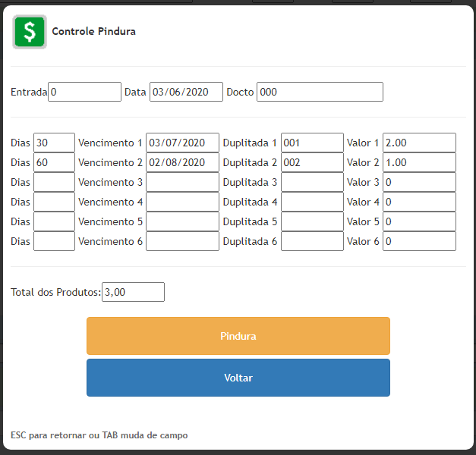Viewport: 476px width, 455px height.
Task: Click the Valor 1 field
Action: 419,143
